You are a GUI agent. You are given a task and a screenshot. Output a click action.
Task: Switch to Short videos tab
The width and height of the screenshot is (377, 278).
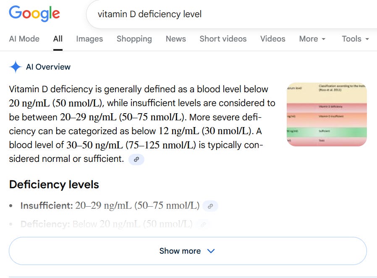(x=223, y=39)
